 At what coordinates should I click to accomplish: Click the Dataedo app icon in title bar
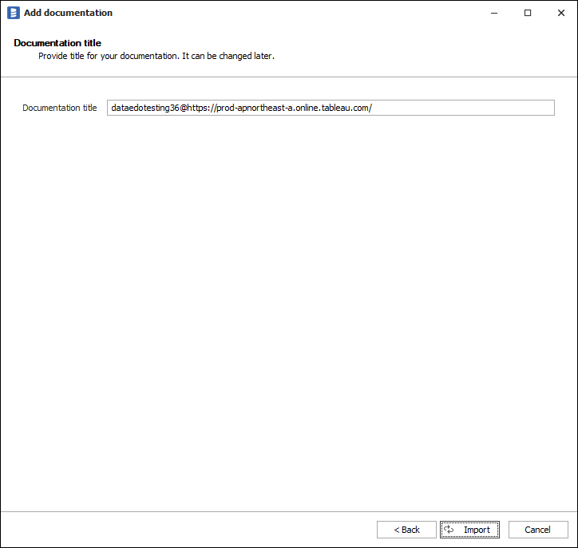tap(14, 13)
